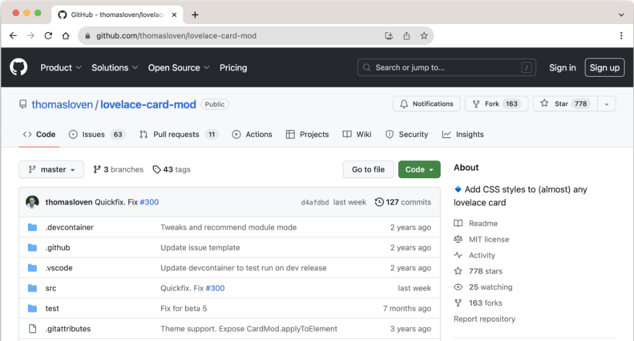Open the 3 branches link
The height and width of the screenshot is (341, 634).
point(119,170)
